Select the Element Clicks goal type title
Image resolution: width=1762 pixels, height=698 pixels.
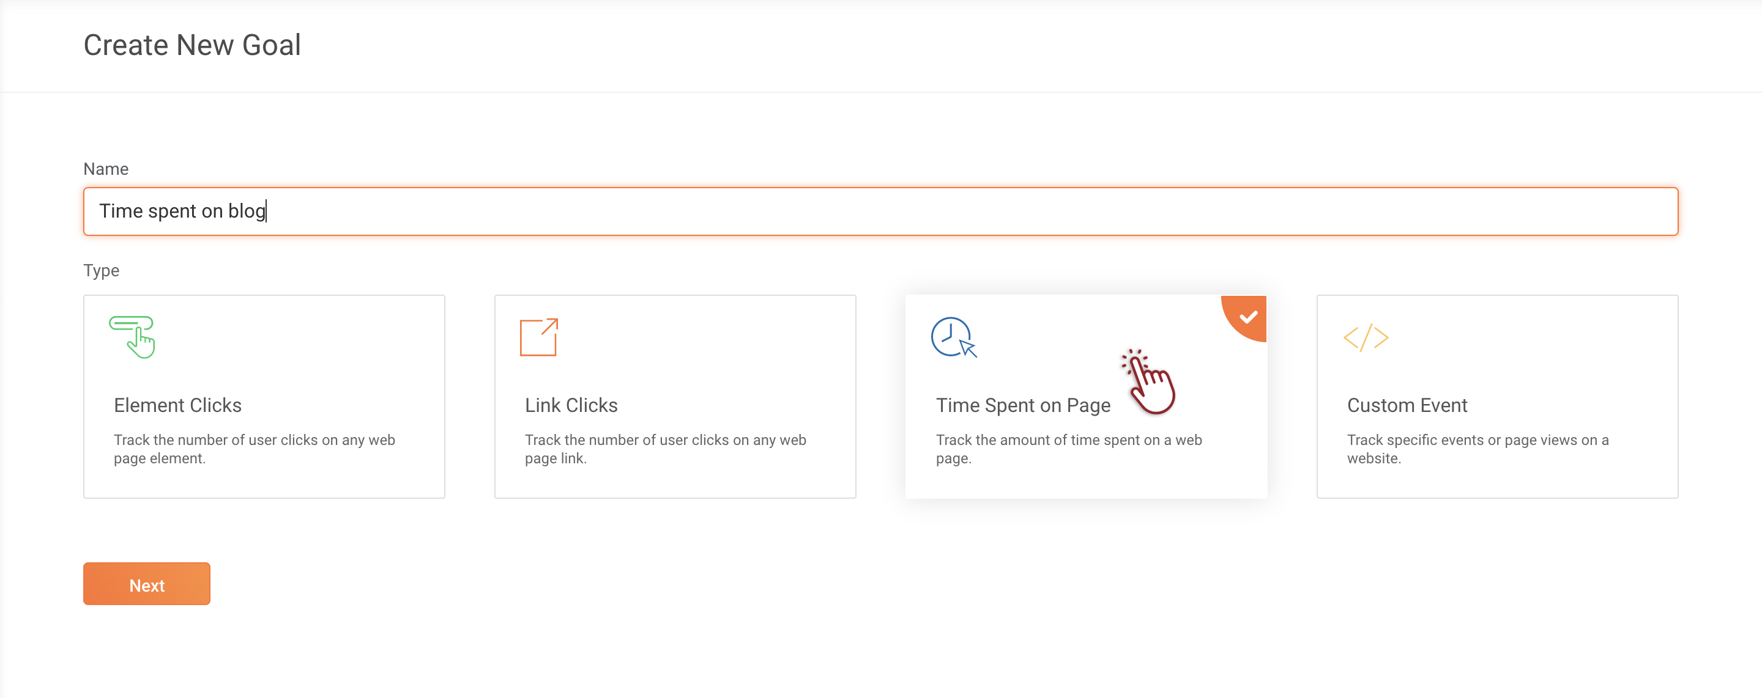(178, 405)
